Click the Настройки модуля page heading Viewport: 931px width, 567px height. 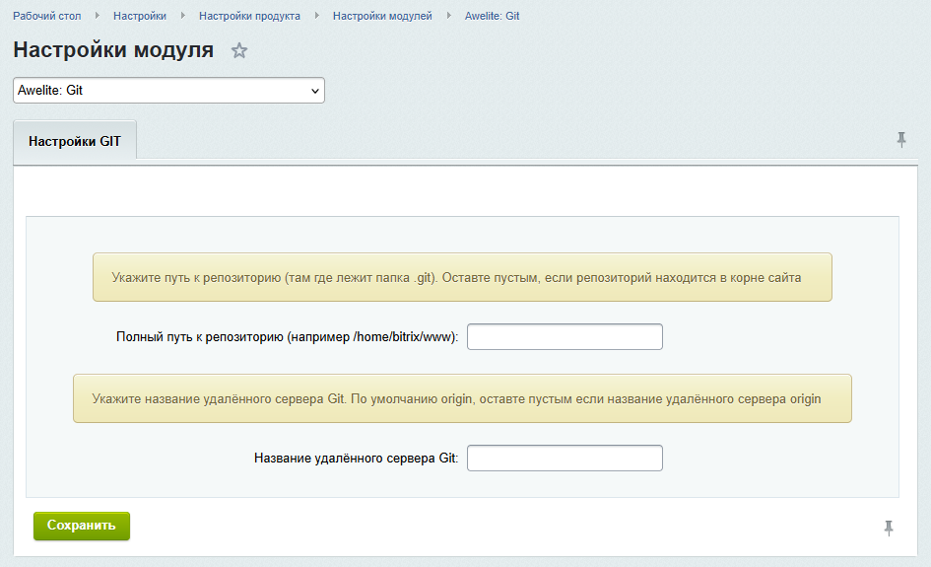click(113, 51)
